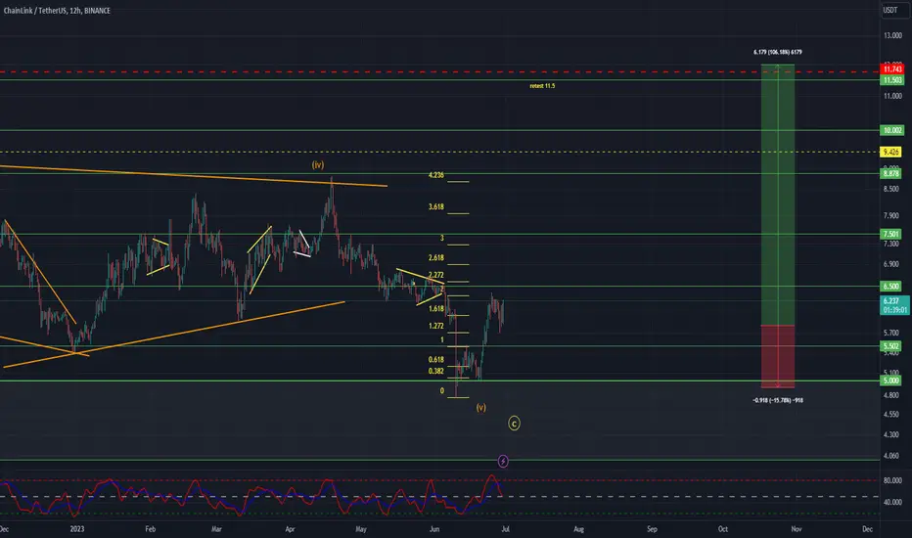Click the long position target label 6.179
This screenshot has width=912, height=538.
[x=778, y=53]
